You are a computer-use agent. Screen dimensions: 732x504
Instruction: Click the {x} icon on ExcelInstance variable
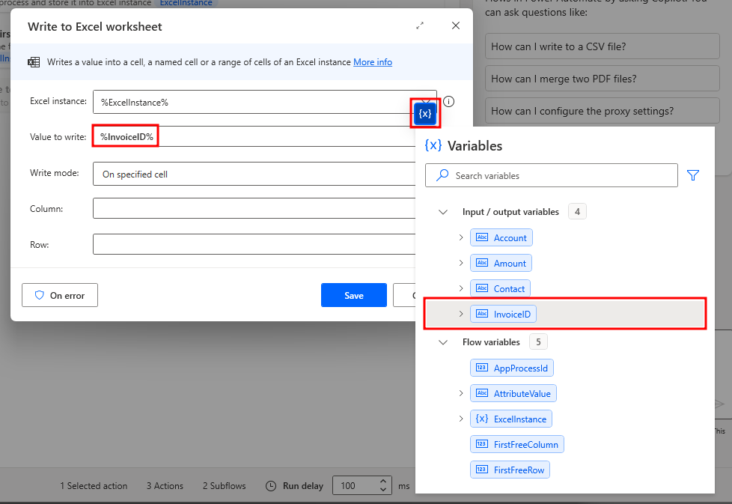(x=482, y=419)
